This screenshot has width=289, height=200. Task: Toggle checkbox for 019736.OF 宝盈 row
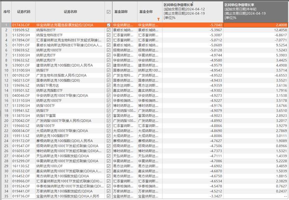click(109, 196)
